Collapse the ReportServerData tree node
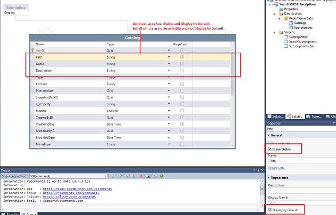This screenshot has width=336, height=215. click(x=279, y=19)
